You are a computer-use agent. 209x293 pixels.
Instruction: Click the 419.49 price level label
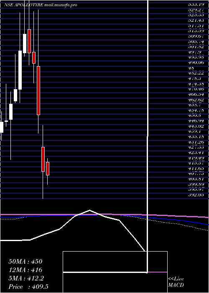tap(196, 158)
